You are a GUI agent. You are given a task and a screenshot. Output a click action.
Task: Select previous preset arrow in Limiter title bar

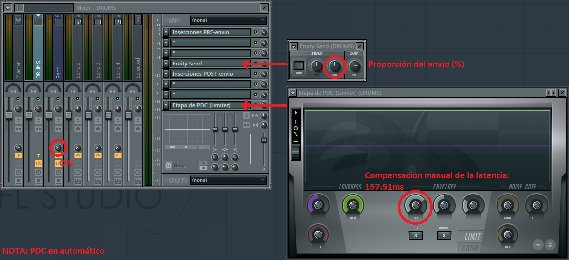548,93
